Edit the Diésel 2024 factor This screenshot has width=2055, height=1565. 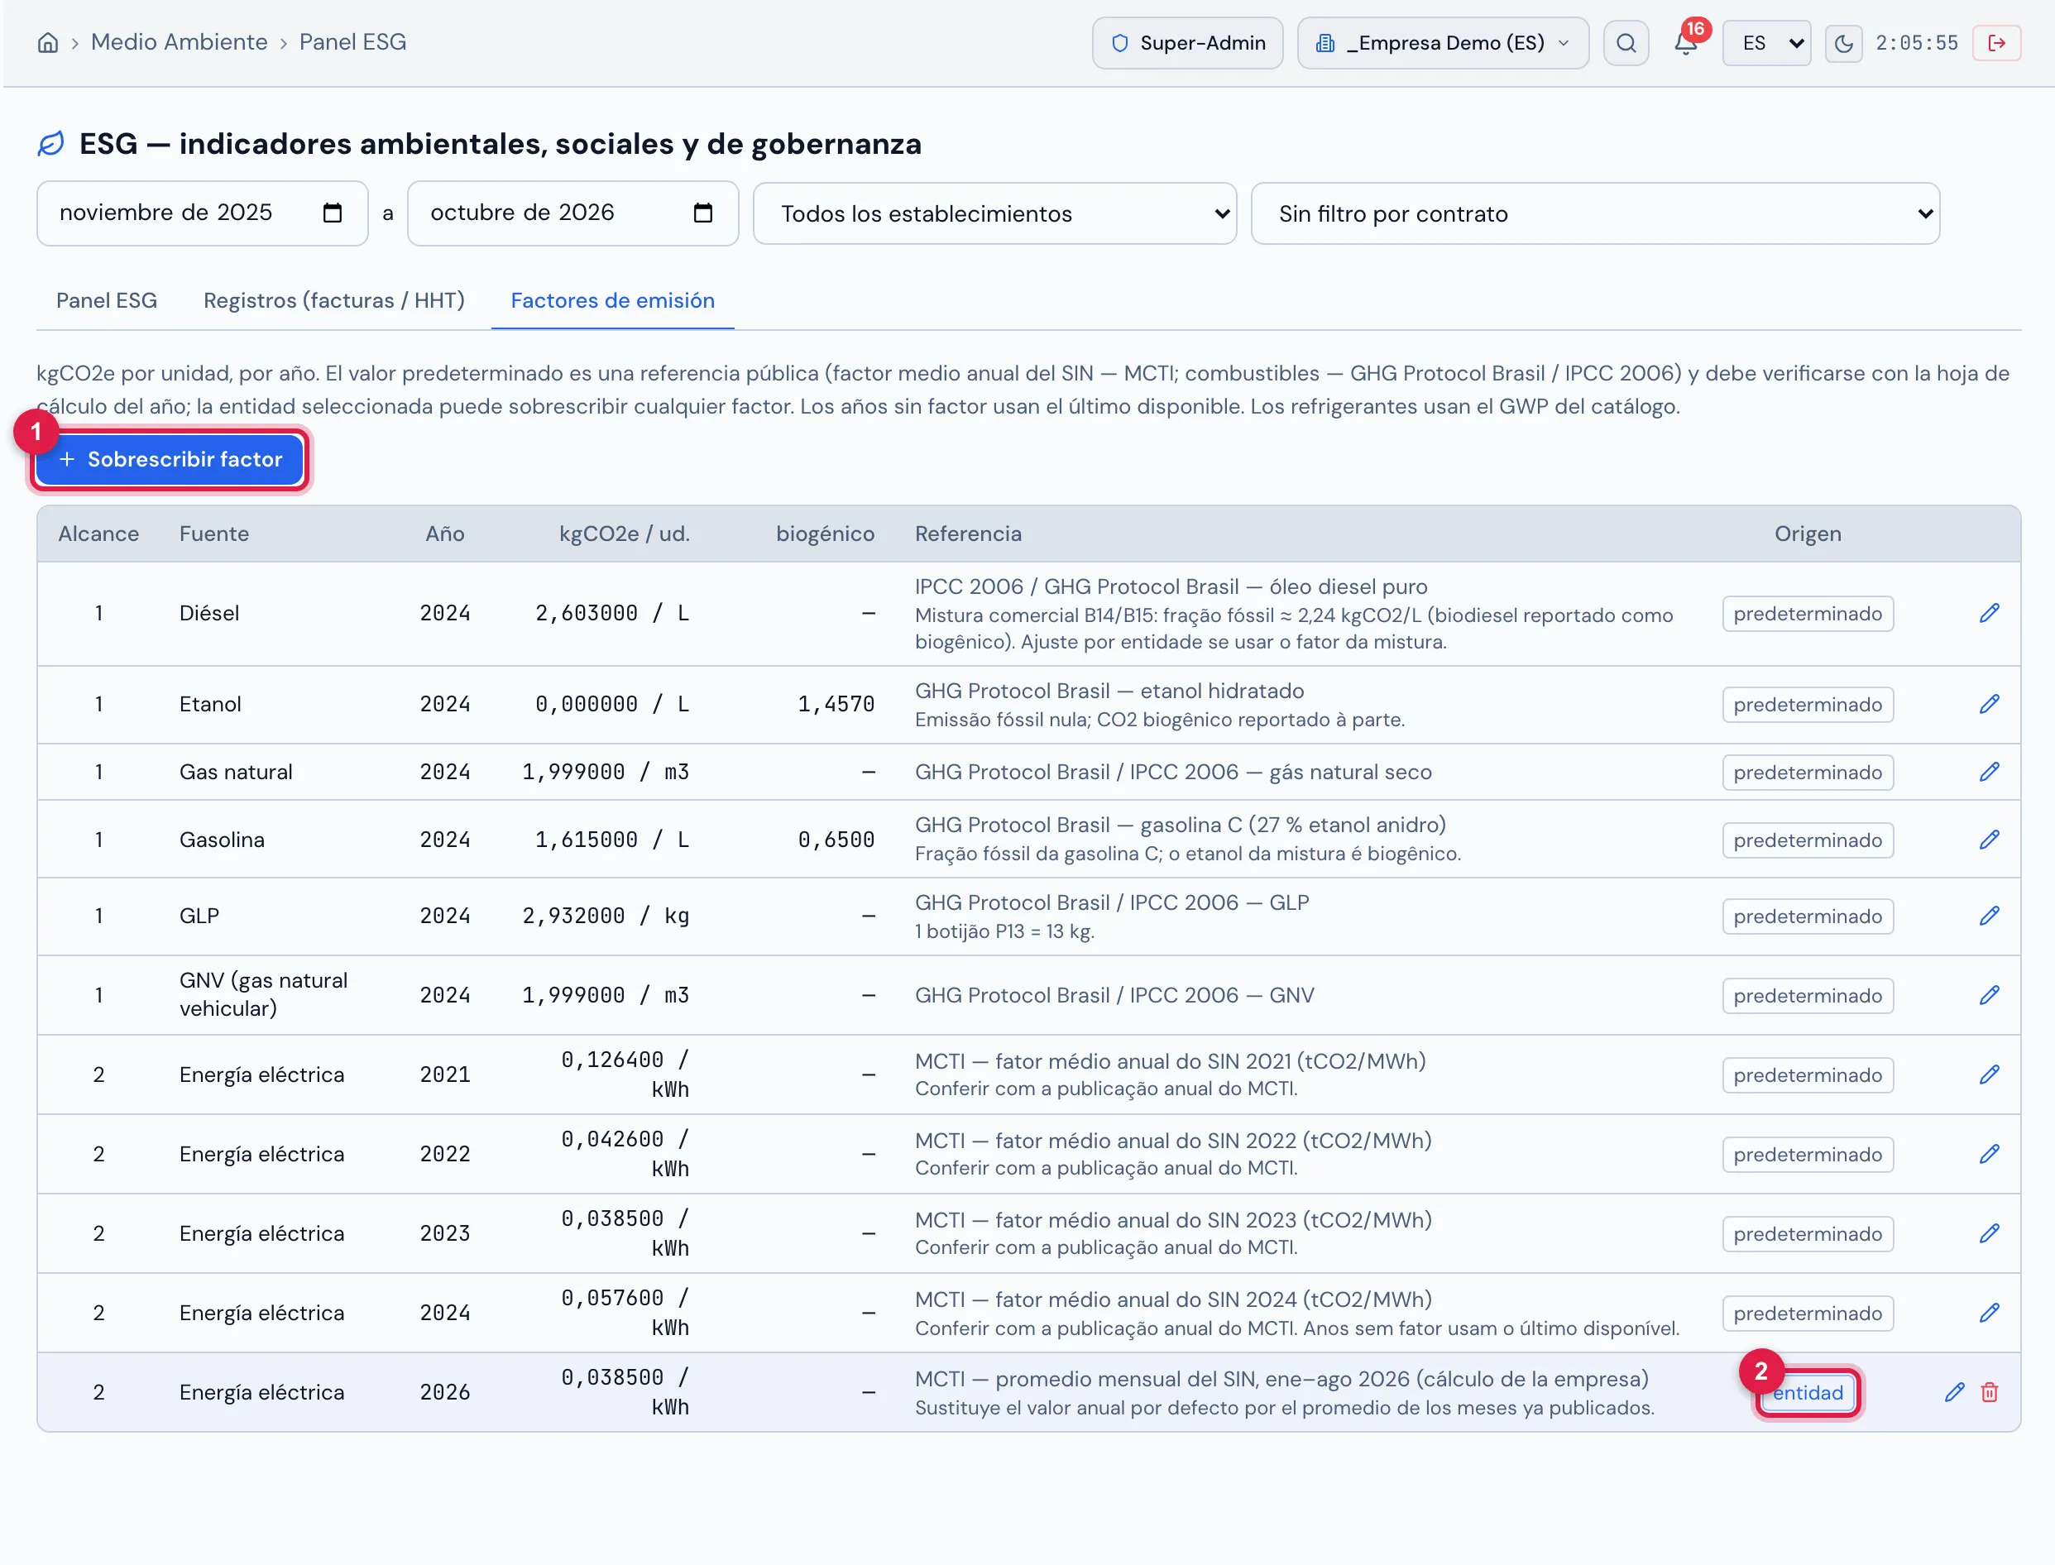pyautogui.click(x=1989, y=613)
